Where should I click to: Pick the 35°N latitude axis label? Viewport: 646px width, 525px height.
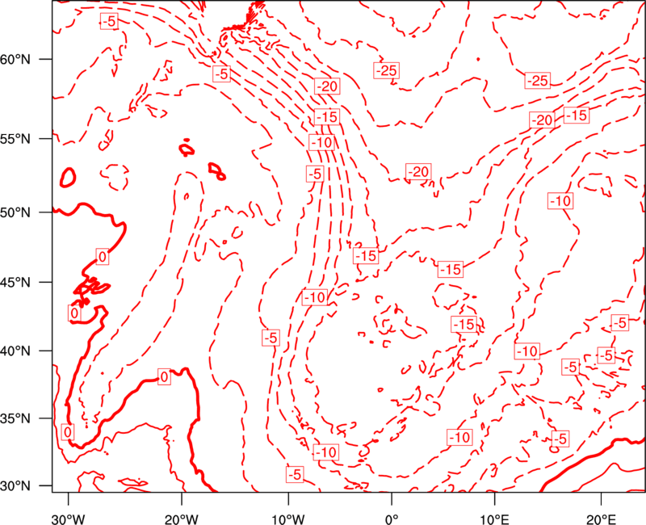click(x=15, y=418)
